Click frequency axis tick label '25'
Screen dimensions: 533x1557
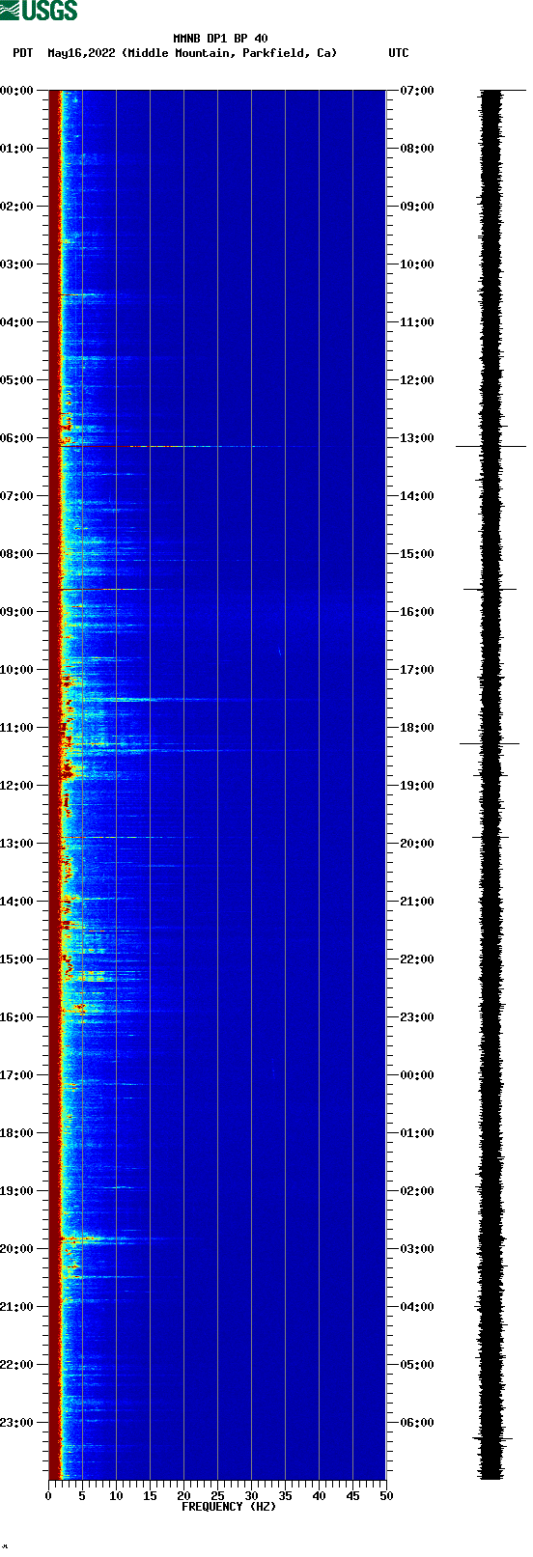(217, 1496)
